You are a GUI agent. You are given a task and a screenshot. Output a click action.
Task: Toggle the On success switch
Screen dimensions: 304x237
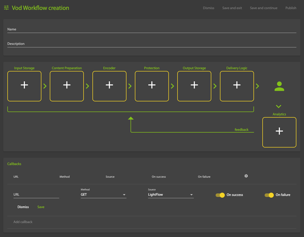click(220, 195)
